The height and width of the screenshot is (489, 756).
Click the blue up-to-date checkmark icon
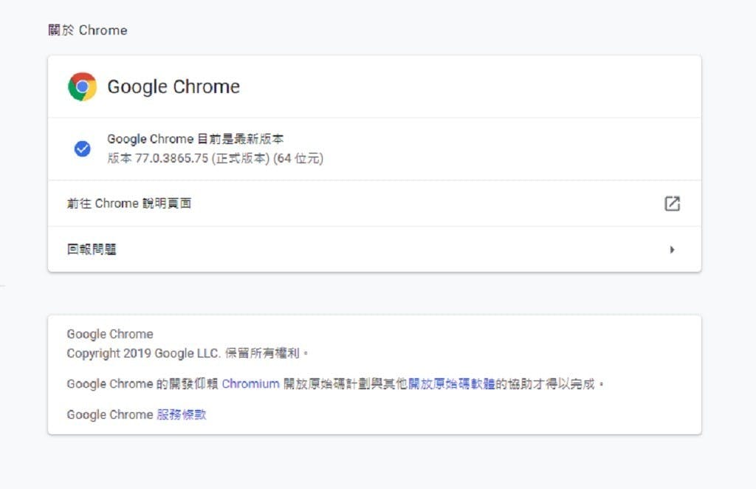coord(82,148)
